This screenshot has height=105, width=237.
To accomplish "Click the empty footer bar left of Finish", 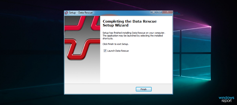I will click(100, 89).
